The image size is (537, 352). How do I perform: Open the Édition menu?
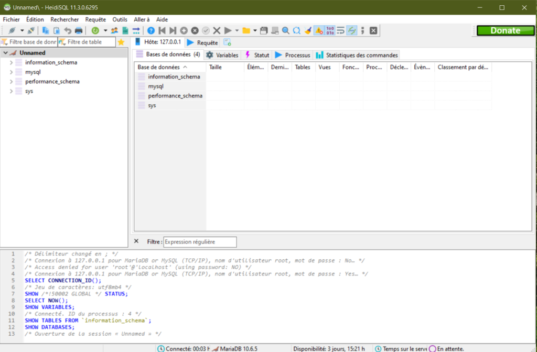point(35,19)
